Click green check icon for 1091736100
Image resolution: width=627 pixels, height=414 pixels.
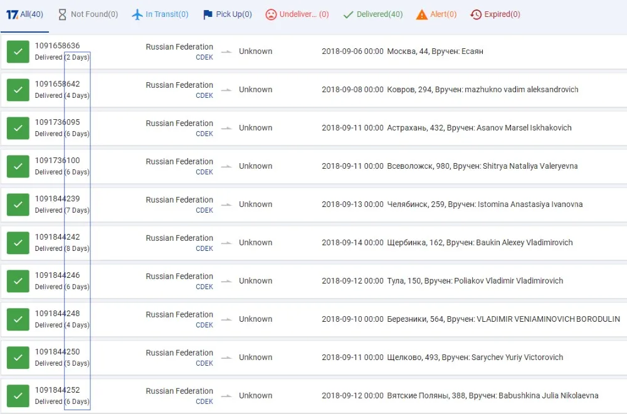[x=18, y=166]
